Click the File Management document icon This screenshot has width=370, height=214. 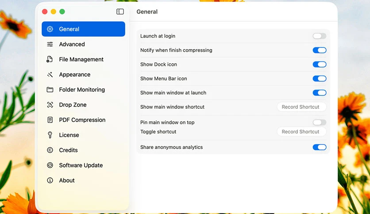coord(50,59)
